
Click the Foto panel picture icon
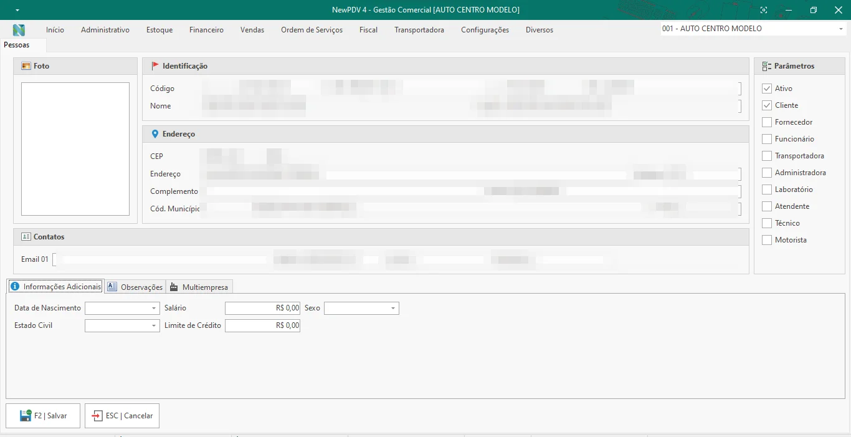(x=26, y=66)
